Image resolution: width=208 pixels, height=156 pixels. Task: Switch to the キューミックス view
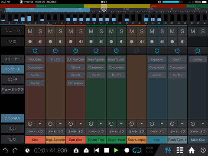click(13, 89)
